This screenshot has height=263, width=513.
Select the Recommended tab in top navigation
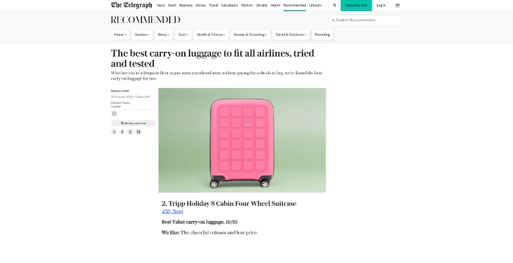pyautogui.click(x=295, y=5)
